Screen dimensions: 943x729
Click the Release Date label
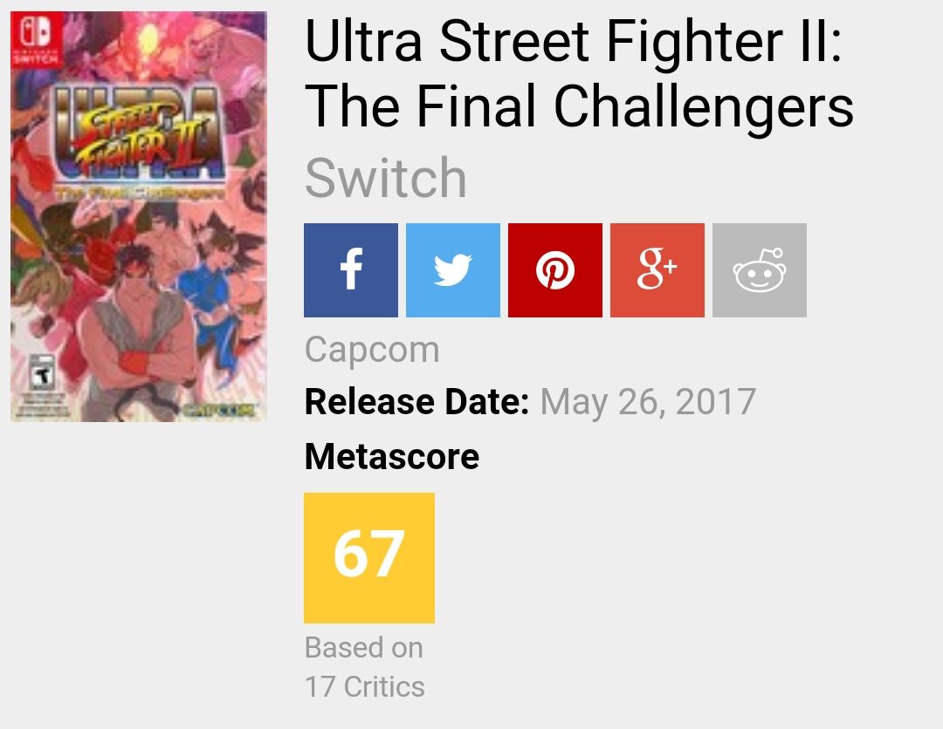pyautogui.click(x=416, y=402)
